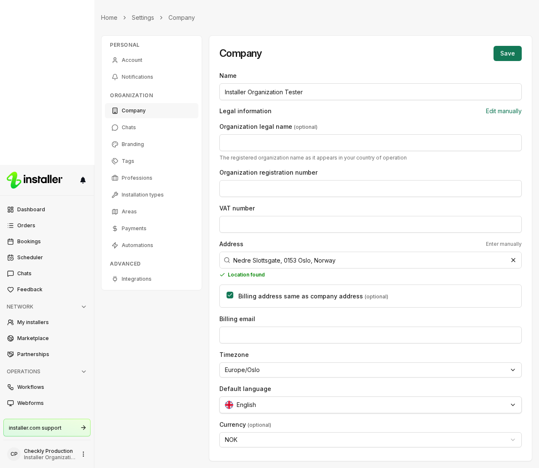Image resolution: width=539 pixels, height=468 pixels.
Task: Collapse the OPERATIONS section
Action: (84, 372)
